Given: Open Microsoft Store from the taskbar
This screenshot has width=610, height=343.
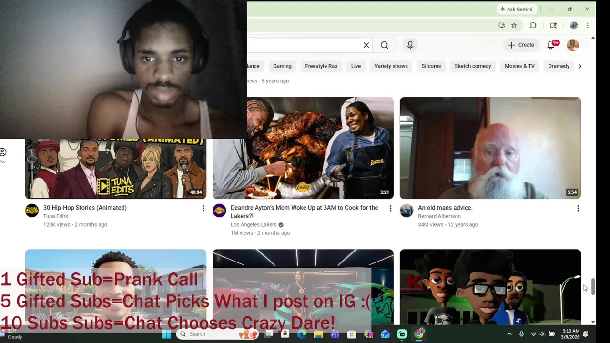Looking at the screenshot, I should click(352, 334).
